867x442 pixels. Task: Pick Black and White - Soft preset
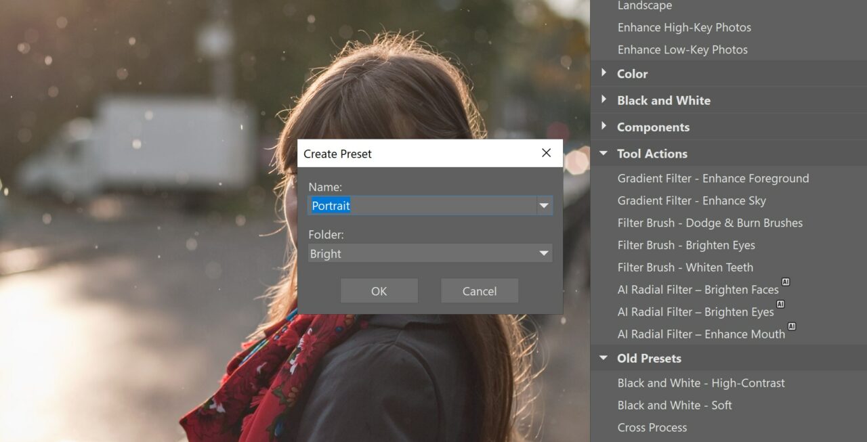point(674,405)
